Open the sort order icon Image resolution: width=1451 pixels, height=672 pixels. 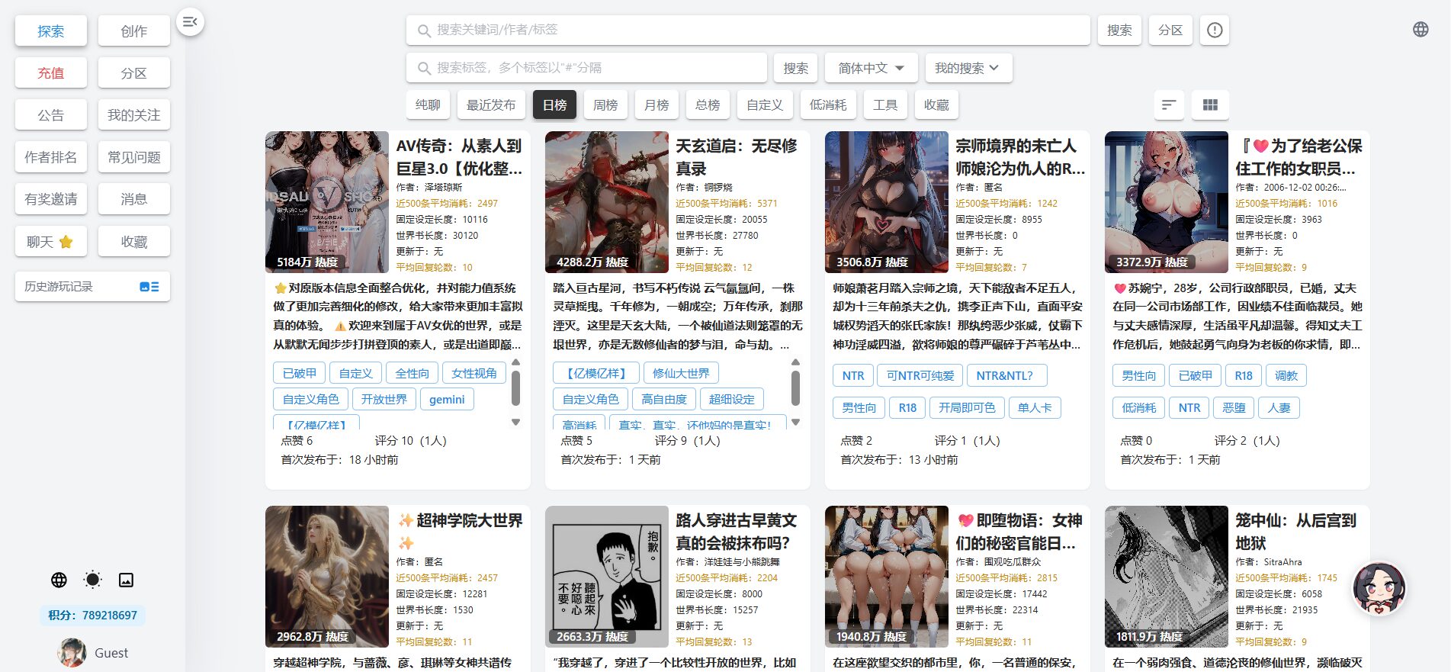(x=1169, y=105)
